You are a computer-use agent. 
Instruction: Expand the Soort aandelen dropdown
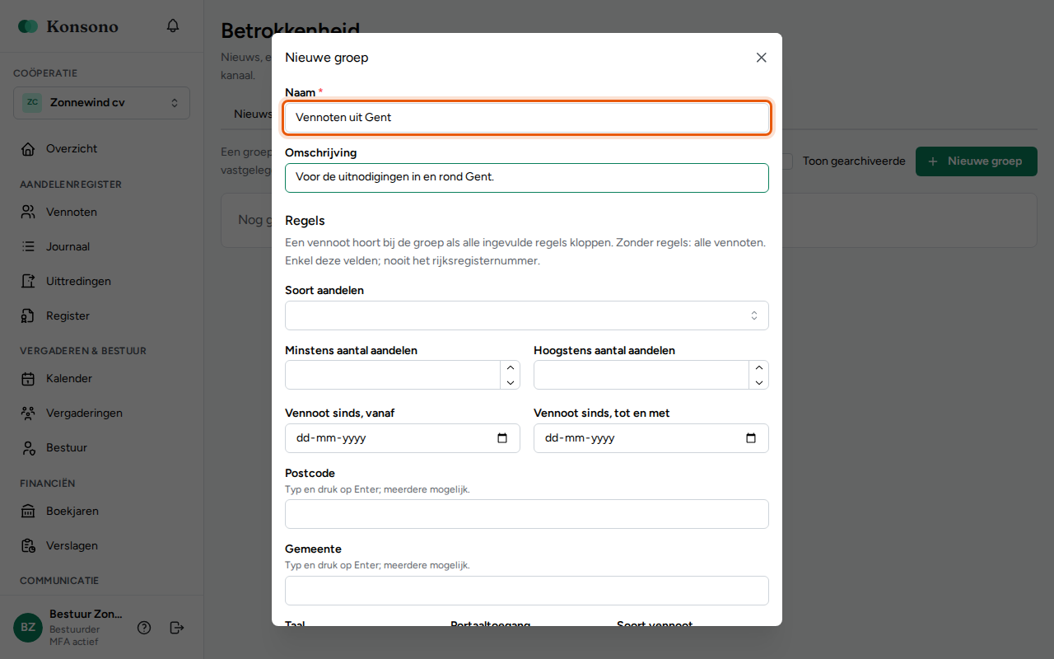coord(527,315)
